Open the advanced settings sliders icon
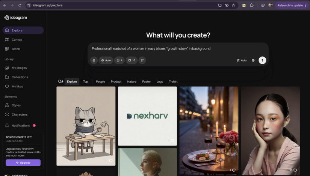The width and height of the screenshot is (310, 176). click(x=142, y=60)
